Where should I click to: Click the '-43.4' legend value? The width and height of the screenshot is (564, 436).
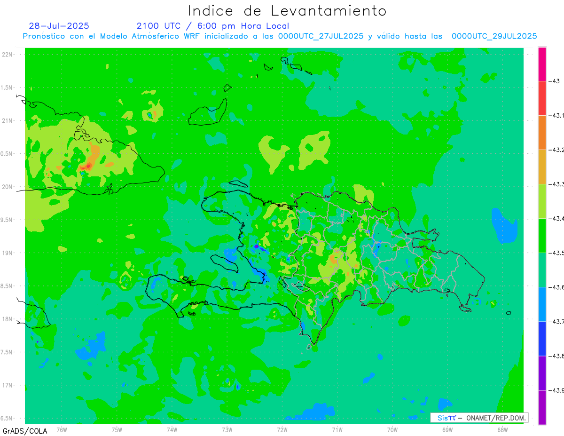[556, 218]
